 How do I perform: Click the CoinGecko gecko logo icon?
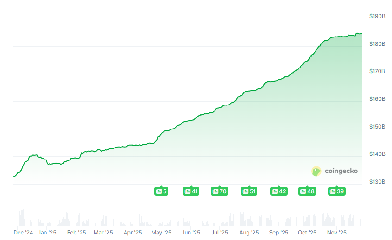point(316,171)
